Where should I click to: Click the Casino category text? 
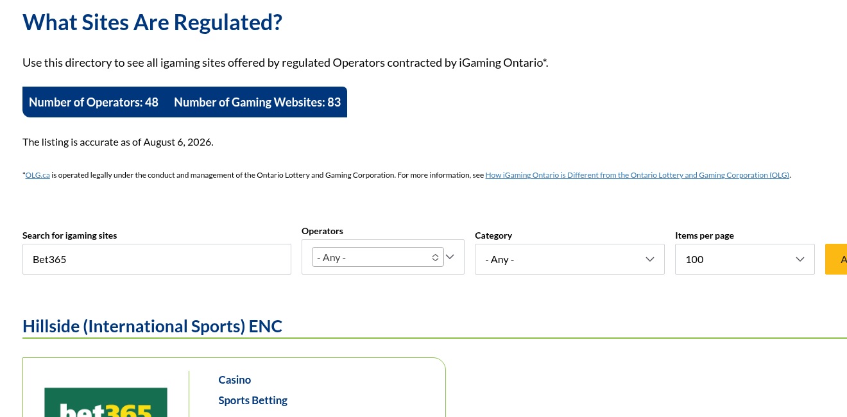pos(235,380)
